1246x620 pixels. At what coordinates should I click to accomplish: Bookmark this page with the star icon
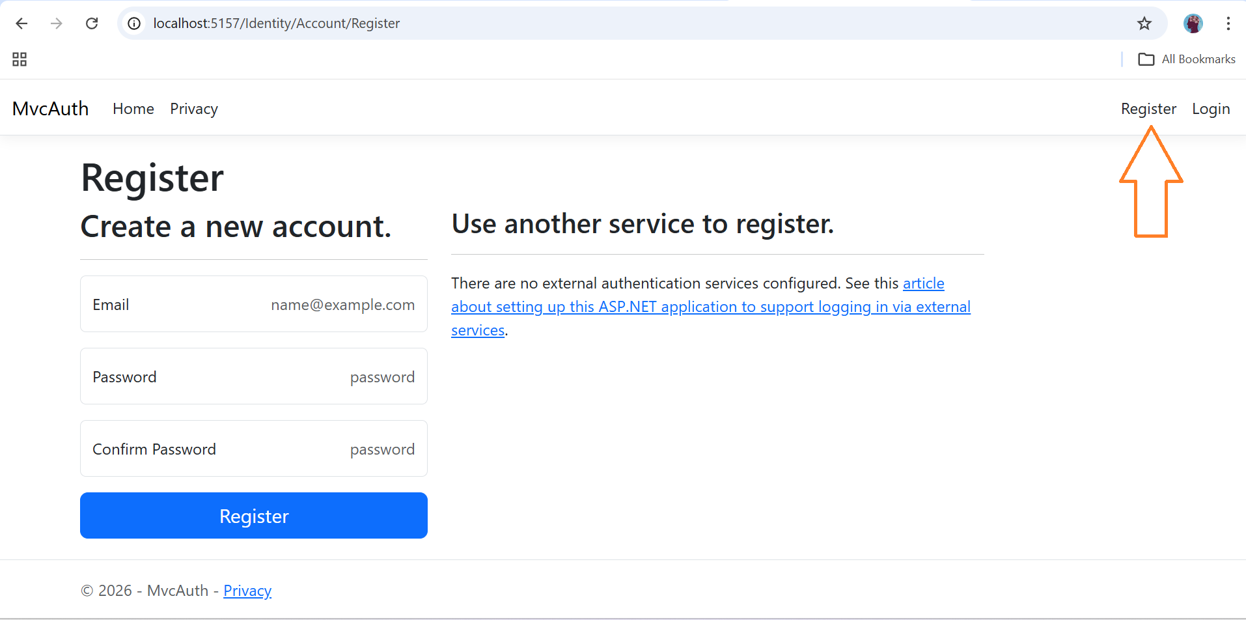(1144, 23)
